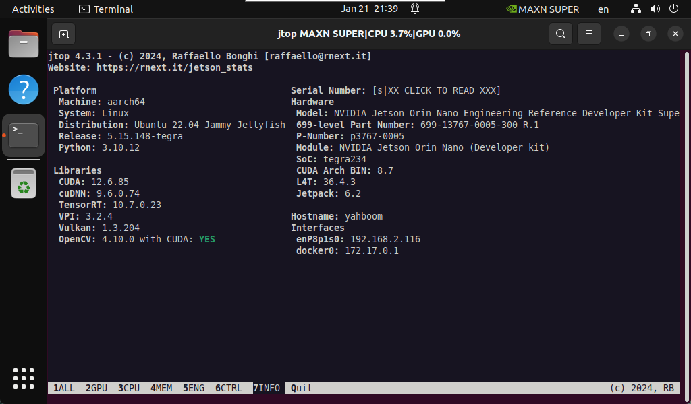691x404 pixels.
Task: Open Trash from the dock
Action: [24, 183]
